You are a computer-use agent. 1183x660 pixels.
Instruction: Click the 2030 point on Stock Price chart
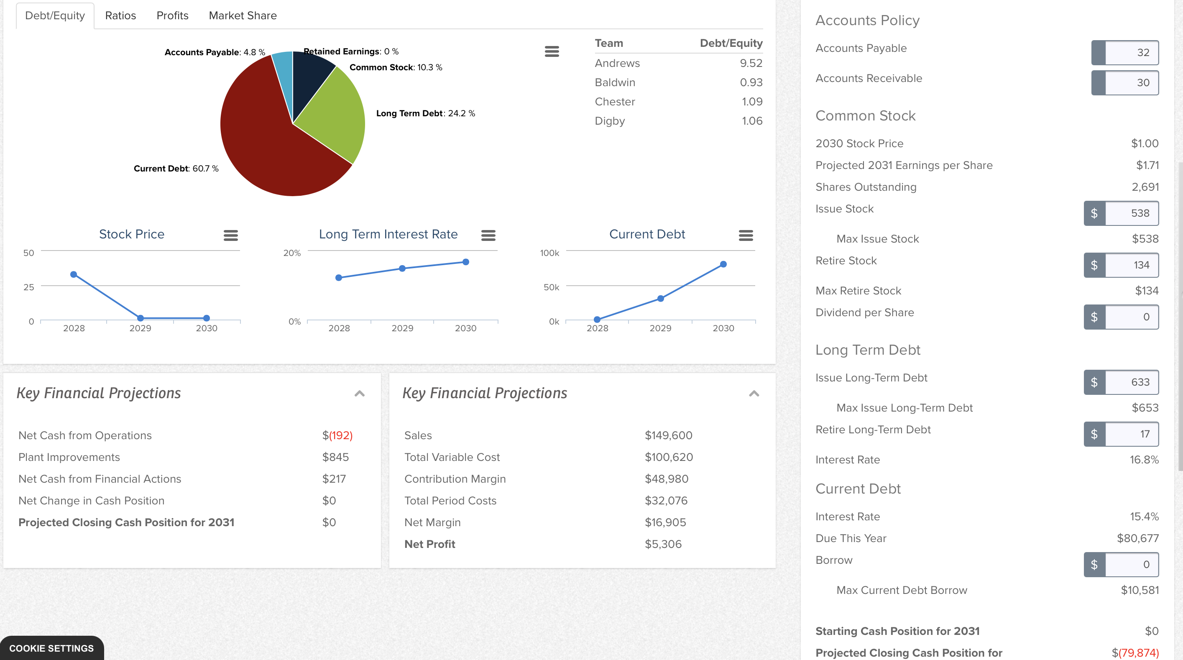click(x=207, y=318)
